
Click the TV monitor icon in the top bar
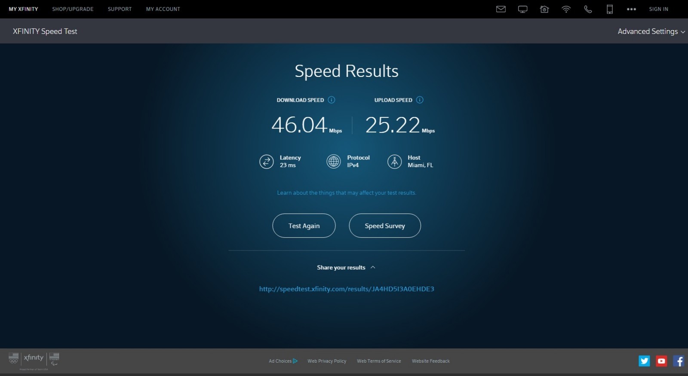[522, 9]
